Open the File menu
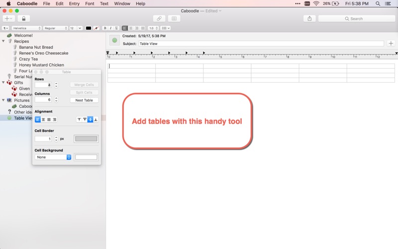The width and height of the screenshot is (398, 249). (46, 3)
